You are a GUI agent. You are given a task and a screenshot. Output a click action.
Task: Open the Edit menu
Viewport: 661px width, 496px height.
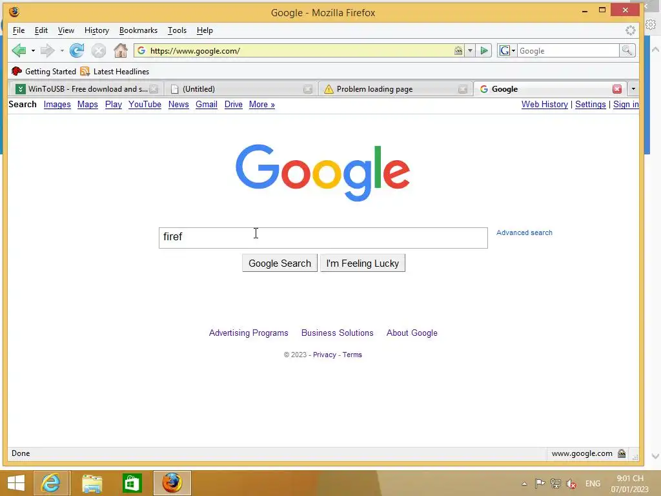tap(41, 30)
